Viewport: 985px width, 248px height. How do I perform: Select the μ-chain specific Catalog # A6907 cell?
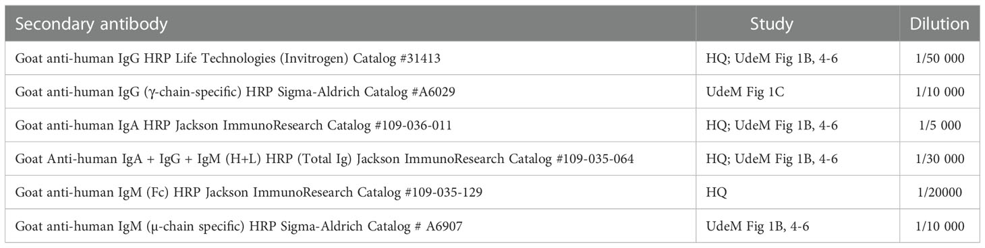[350, 225]
